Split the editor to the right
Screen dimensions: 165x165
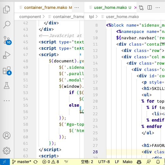[x=149, y=8]
